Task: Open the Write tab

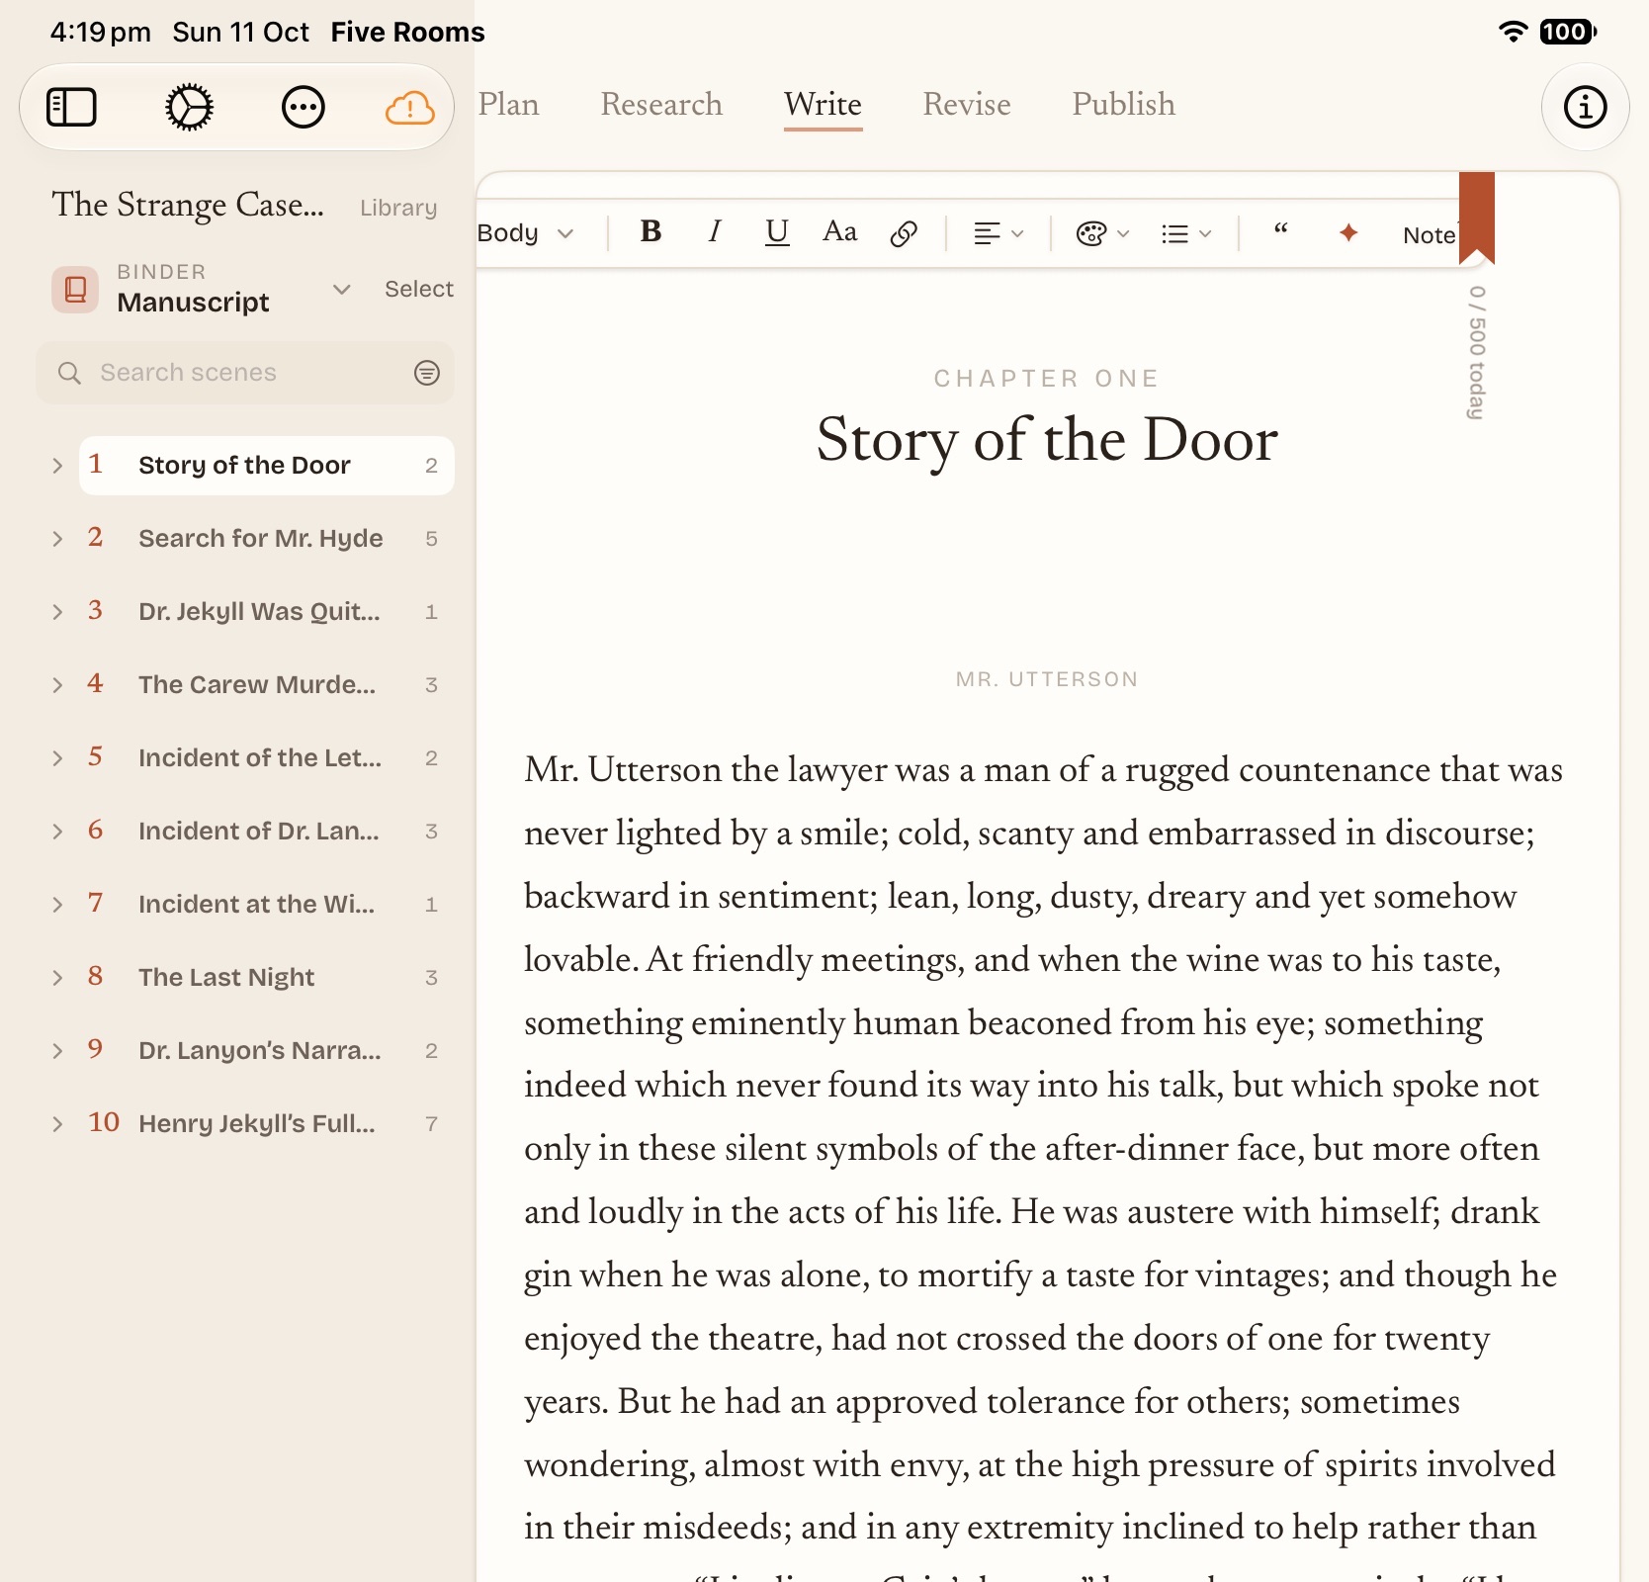Action: (823, 104)
